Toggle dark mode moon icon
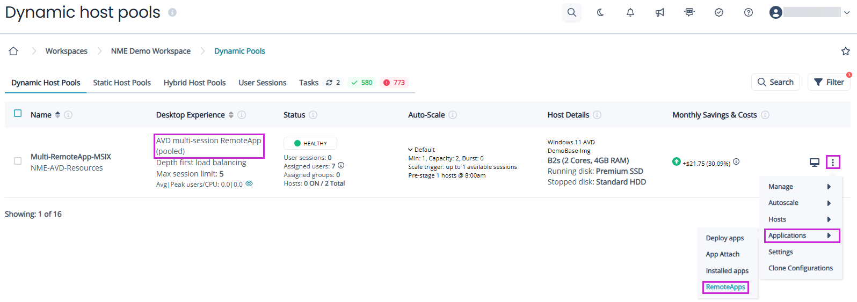Image resolution: width=857 pixels, height=302 pixels. pyautogui.click(x=600, y=12)
